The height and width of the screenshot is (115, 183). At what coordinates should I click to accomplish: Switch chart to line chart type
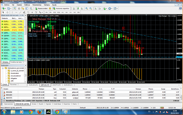pyautogui.click(x=82, y=9)
